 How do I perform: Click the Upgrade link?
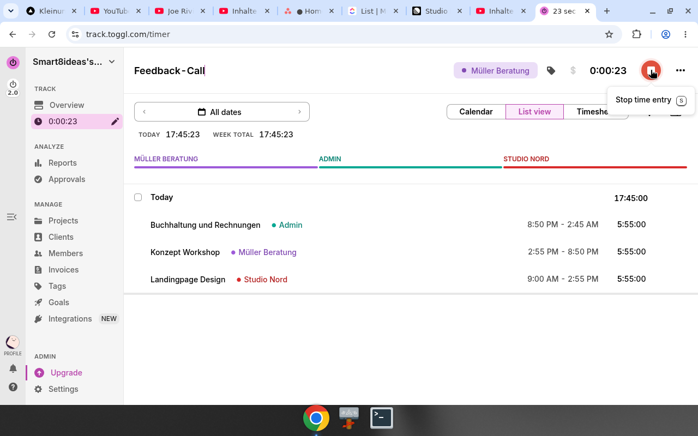pos(67,373)
